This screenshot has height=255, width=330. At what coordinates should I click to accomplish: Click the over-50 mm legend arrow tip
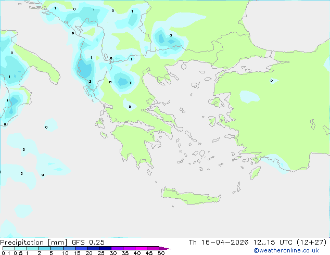coord(165,248)
